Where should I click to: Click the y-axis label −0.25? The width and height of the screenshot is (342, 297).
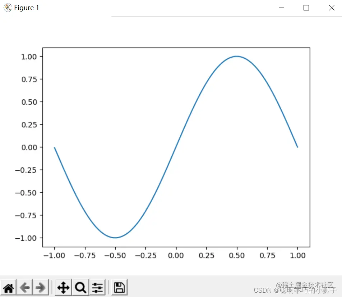pos(26,170)
